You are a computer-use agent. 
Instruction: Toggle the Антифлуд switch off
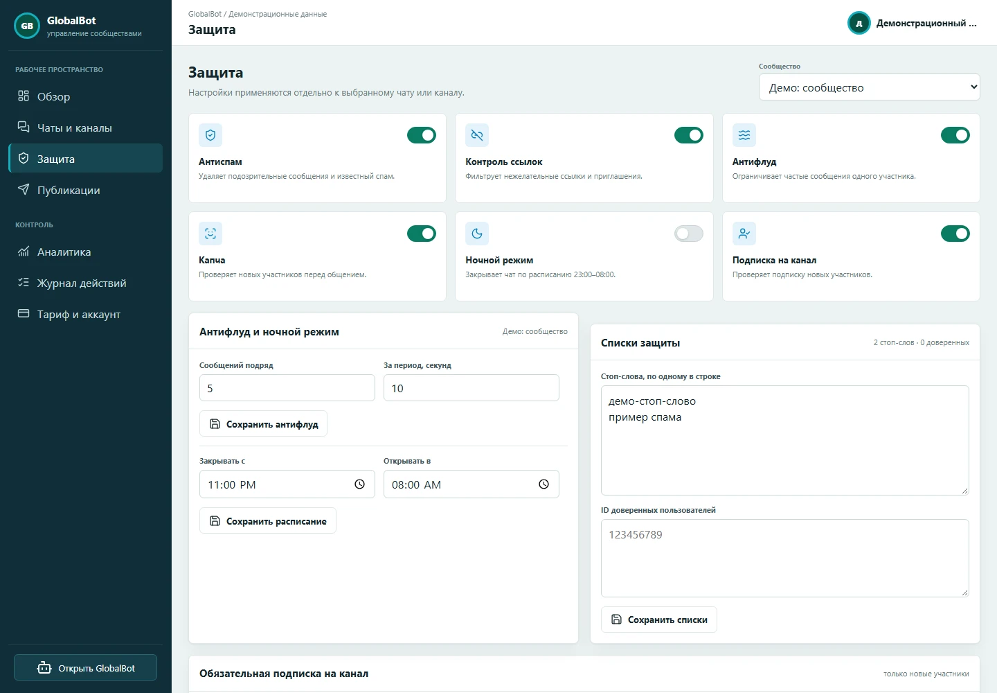(955, 135)
